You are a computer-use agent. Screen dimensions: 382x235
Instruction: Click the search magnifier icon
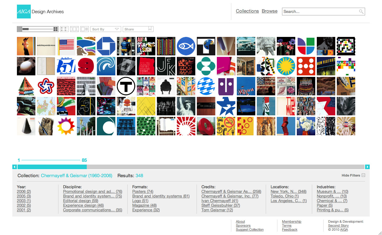point(361,12)
